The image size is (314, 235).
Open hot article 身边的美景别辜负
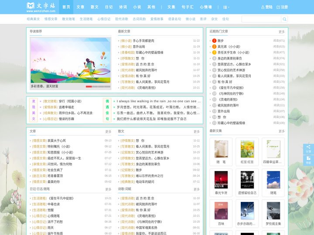(x=229, y=58)
